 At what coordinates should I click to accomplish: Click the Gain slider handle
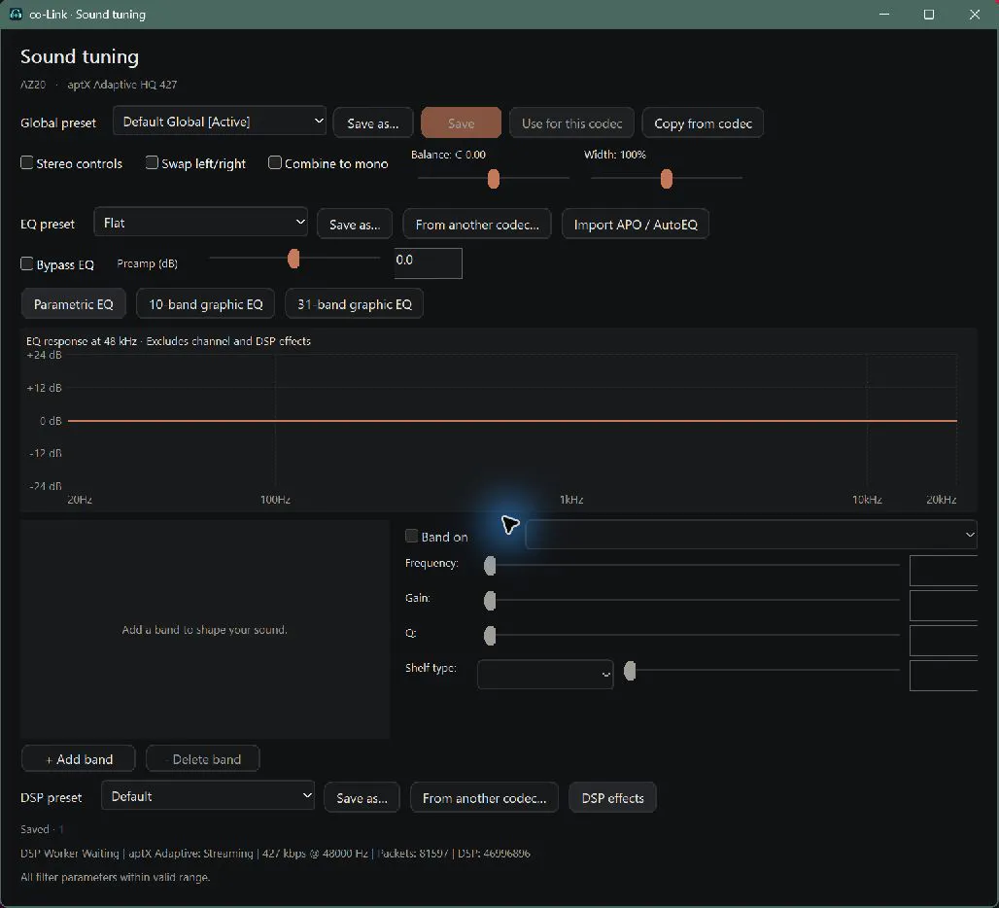pyautogui.click(x=490, y=600)
